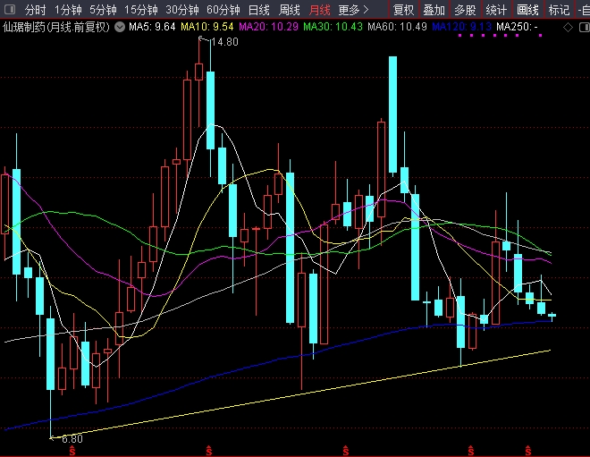Switch to the 周线 weekly chart tab

289,10
